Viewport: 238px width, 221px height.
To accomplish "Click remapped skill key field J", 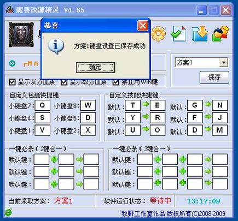I will click(x=220, y=118).
